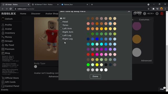
Task: Select the All body parts radio button
Action: [x=61, y=18]
